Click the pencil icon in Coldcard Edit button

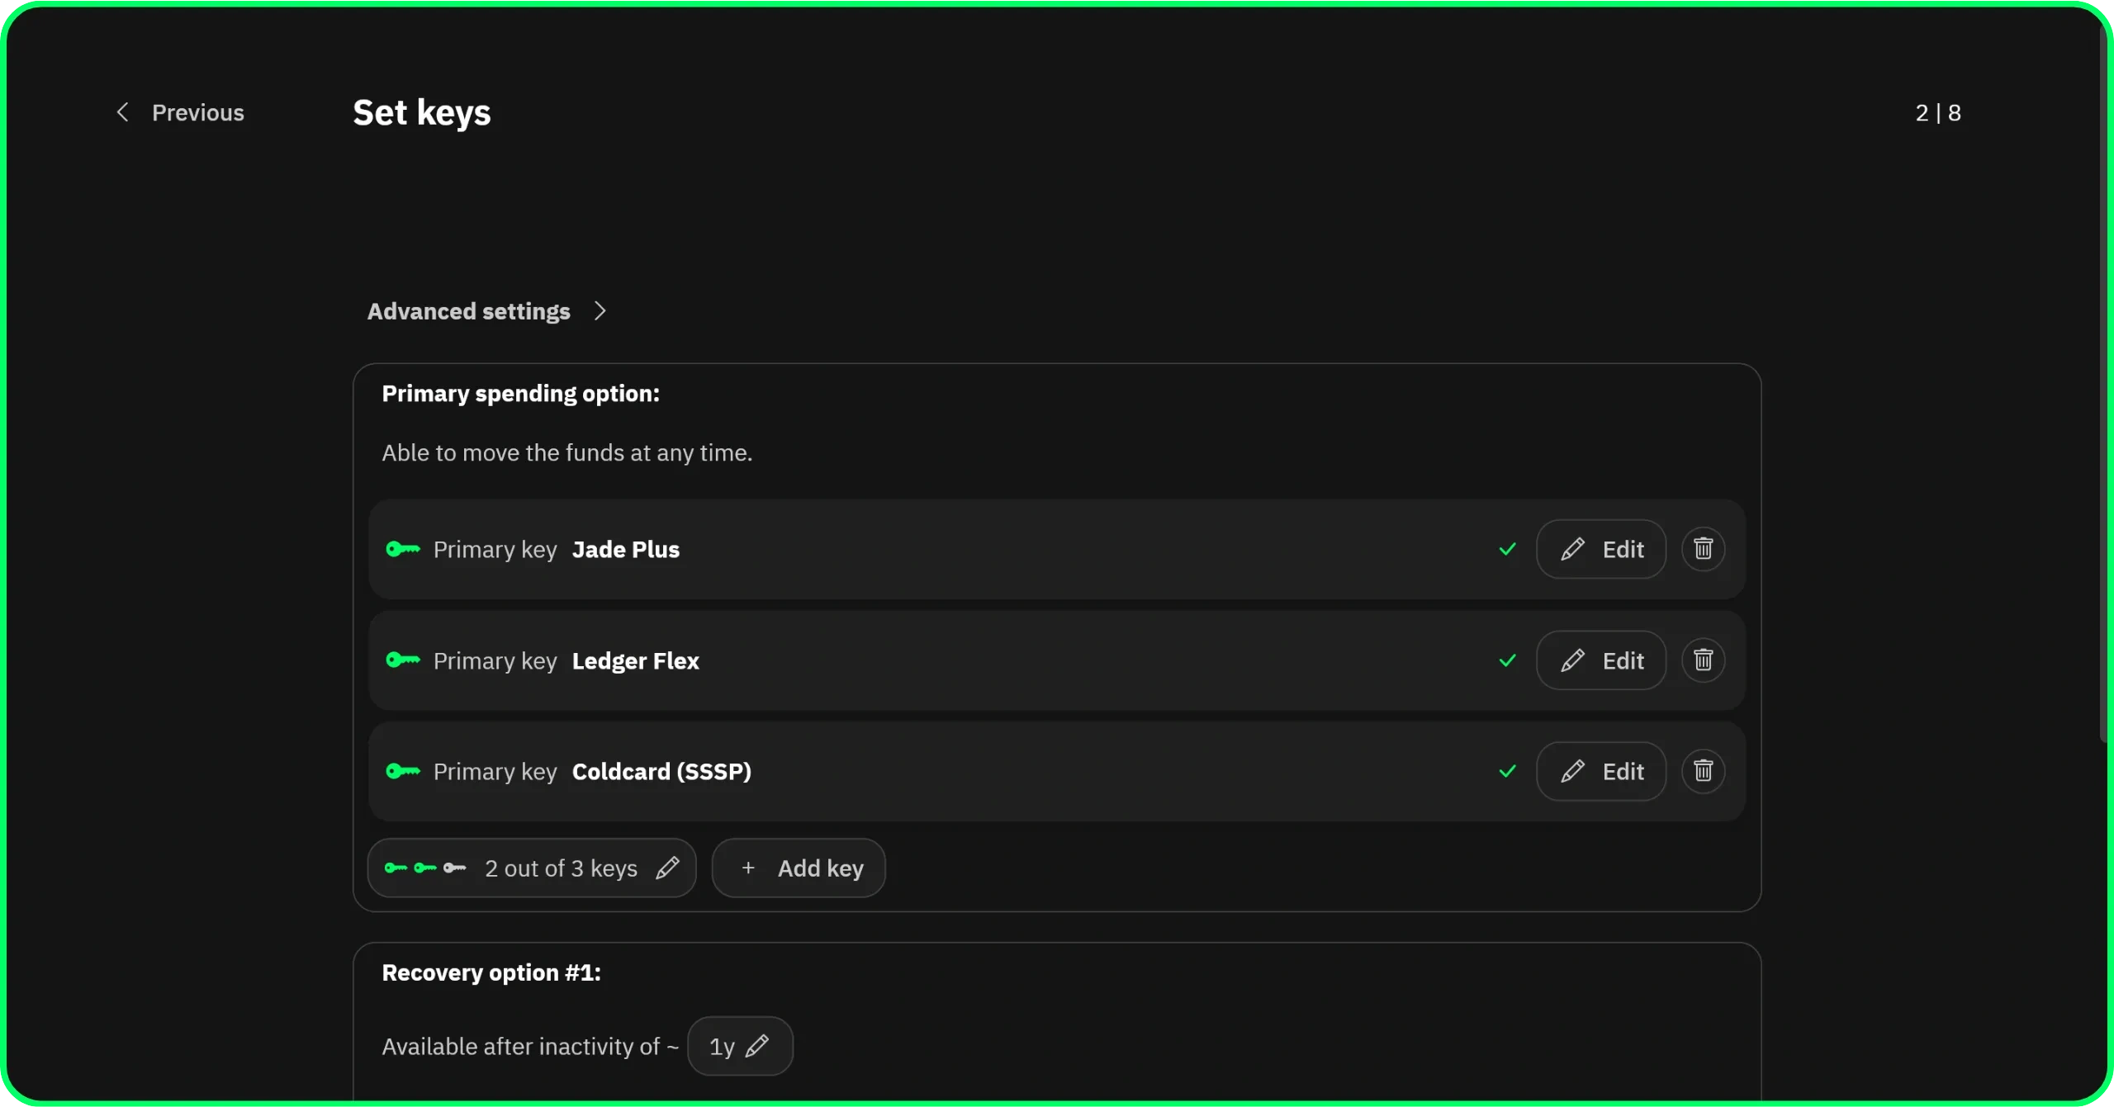point(1572,771)
